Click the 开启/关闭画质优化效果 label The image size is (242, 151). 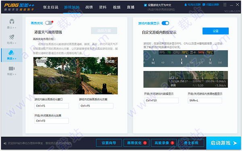[48, 116]
